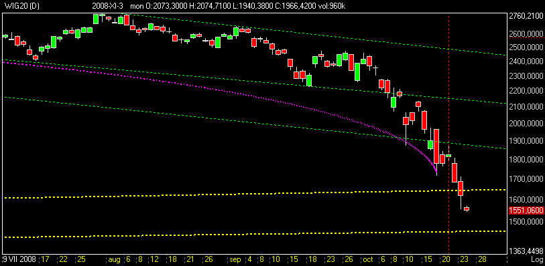Image resolution: width=545 pixels, height=266 pixels.
Task: Click the 9 VII 2008 date label
Action: (x=19, y=259)
